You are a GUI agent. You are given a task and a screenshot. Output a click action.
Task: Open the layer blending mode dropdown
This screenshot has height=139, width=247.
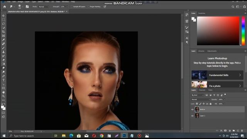click(x=201, y=100)
